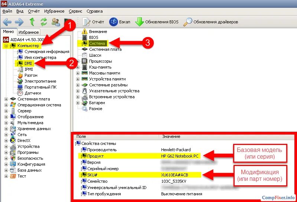The image size is (297, 202).
Task: Click the Бэкап toolbar button
Action: tap(120, 22)
